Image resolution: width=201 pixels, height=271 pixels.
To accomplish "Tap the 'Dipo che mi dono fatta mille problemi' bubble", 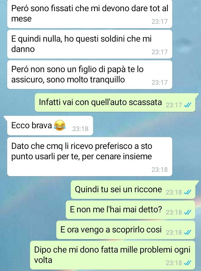I will (113, 255).
